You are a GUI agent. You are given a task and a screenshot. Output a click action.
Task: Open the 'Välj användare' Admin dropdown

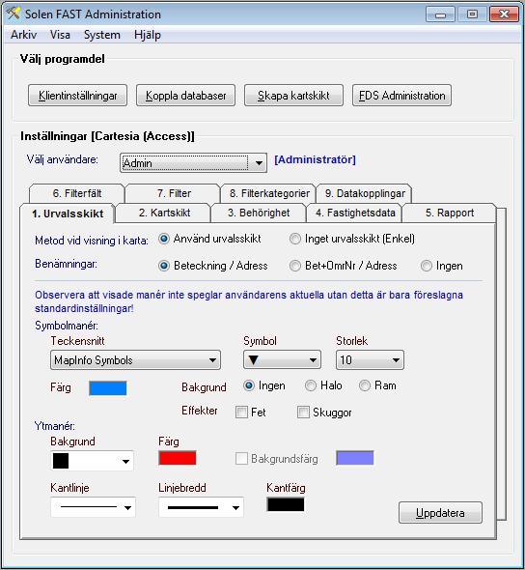coord(194,163)
